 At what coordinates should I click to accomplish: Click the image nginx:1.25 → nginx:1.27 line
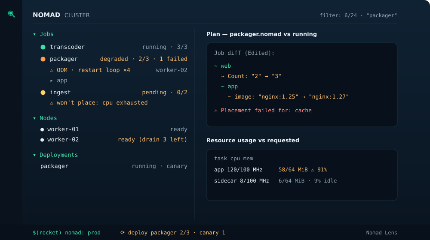(288, 97)
